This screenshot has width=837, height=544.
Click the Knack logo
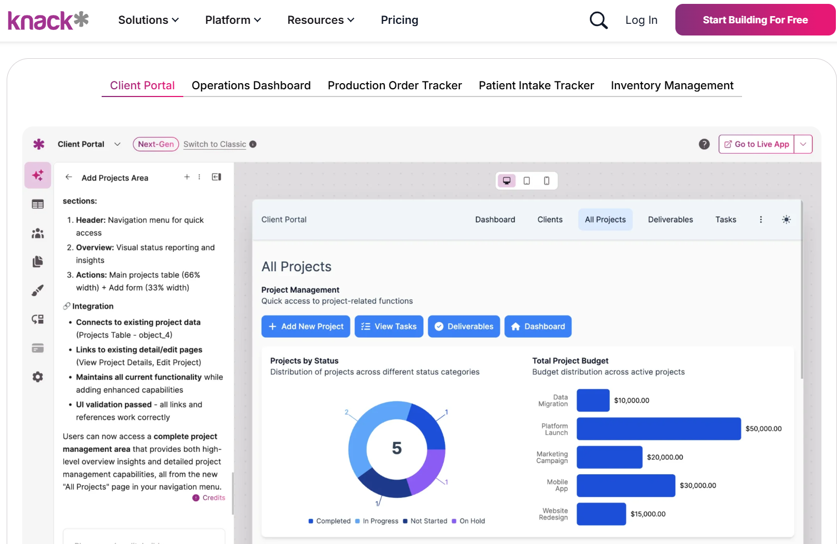pyautogui.click(x=48, y=21)
